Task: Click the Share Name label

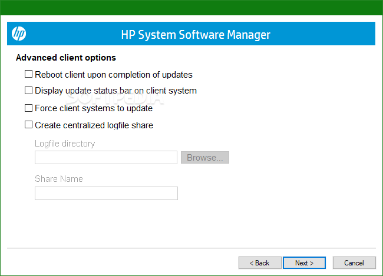Action: [x=59, y=179]
